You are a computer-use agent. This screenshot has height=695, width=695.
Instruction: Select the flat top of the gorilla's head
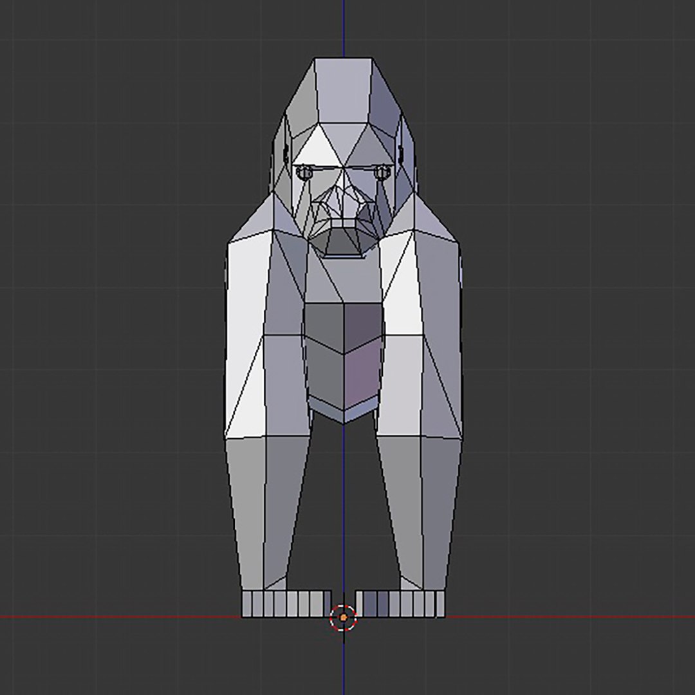tap(344, 90)
